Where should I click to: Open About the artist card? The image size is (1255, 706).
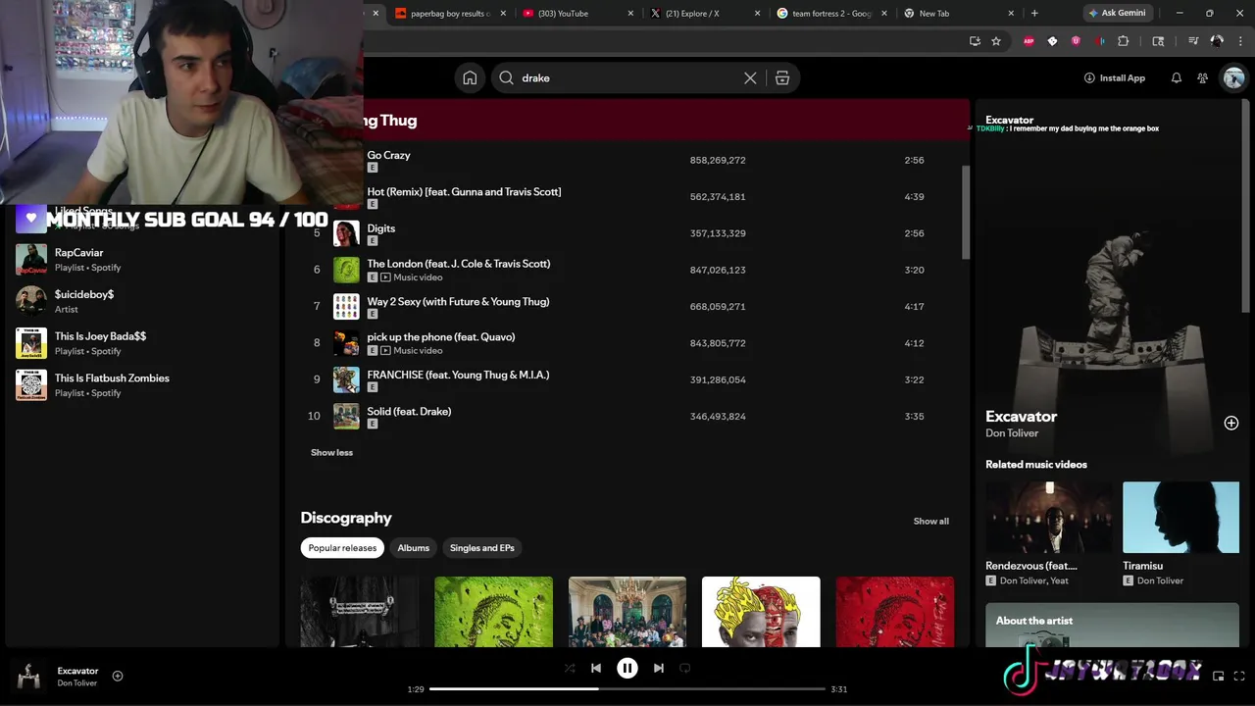point(1112,626)
